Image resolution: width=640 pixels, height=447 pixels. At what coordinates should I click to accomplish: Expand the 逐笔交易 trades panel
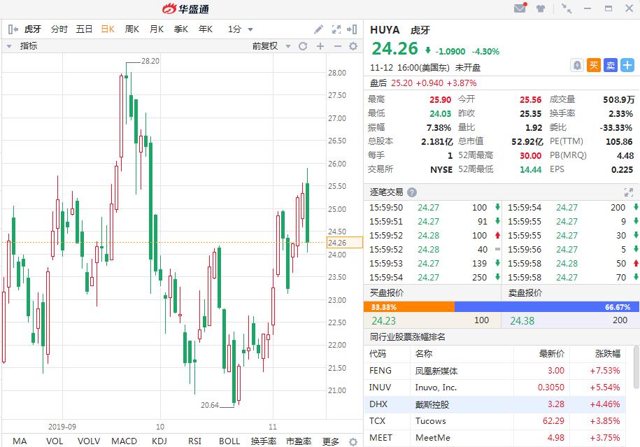click(629, 192)
